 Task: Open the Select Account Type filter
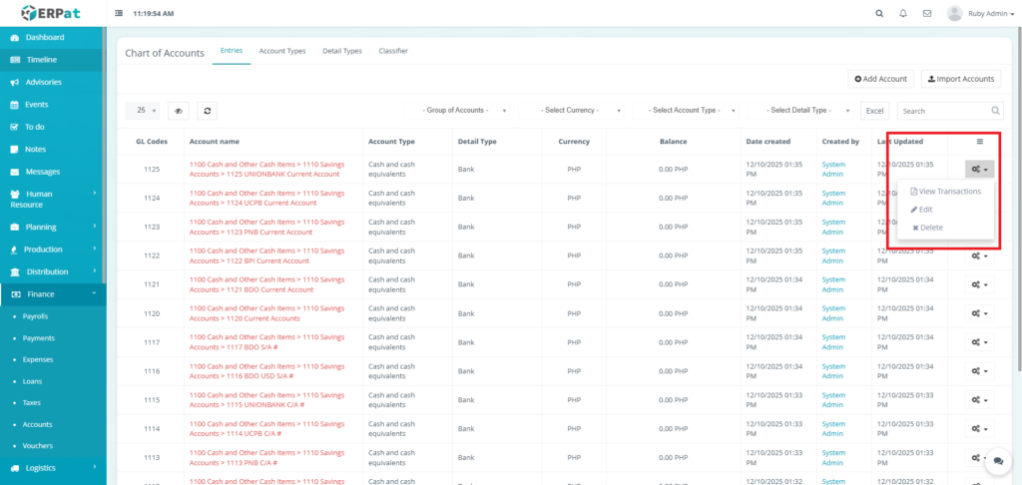click(689, 111)
